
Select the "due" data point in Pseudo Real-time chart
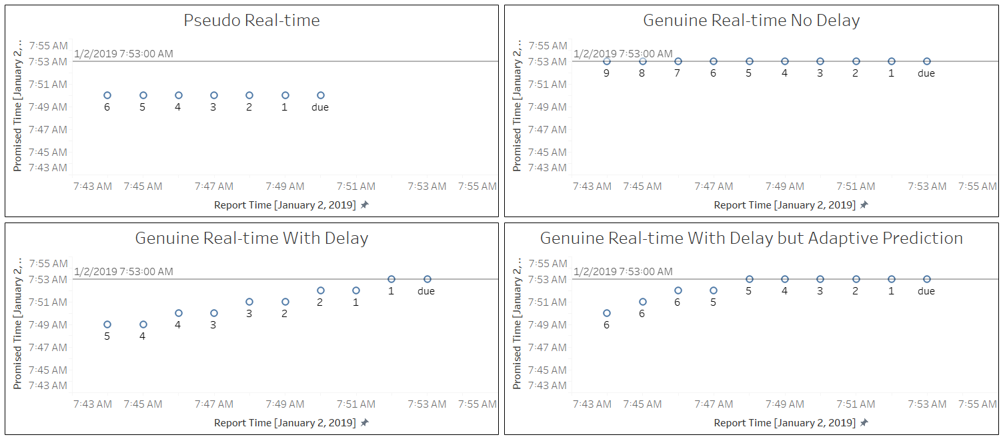point(321,95)
